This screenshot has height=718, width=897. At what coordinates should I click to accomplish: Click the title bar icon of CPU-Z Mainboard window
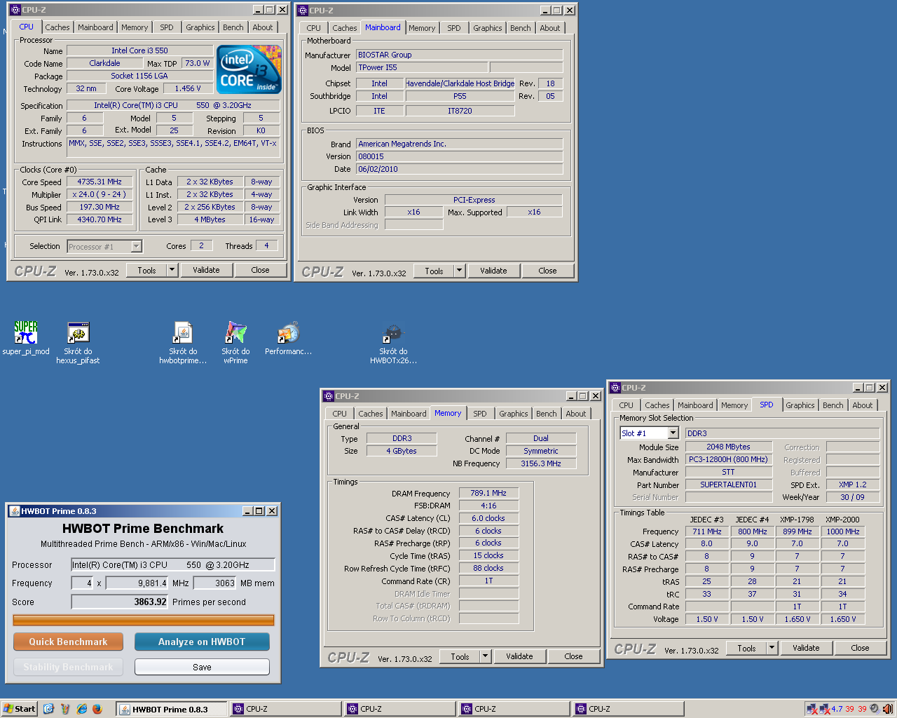pos(302,11)
